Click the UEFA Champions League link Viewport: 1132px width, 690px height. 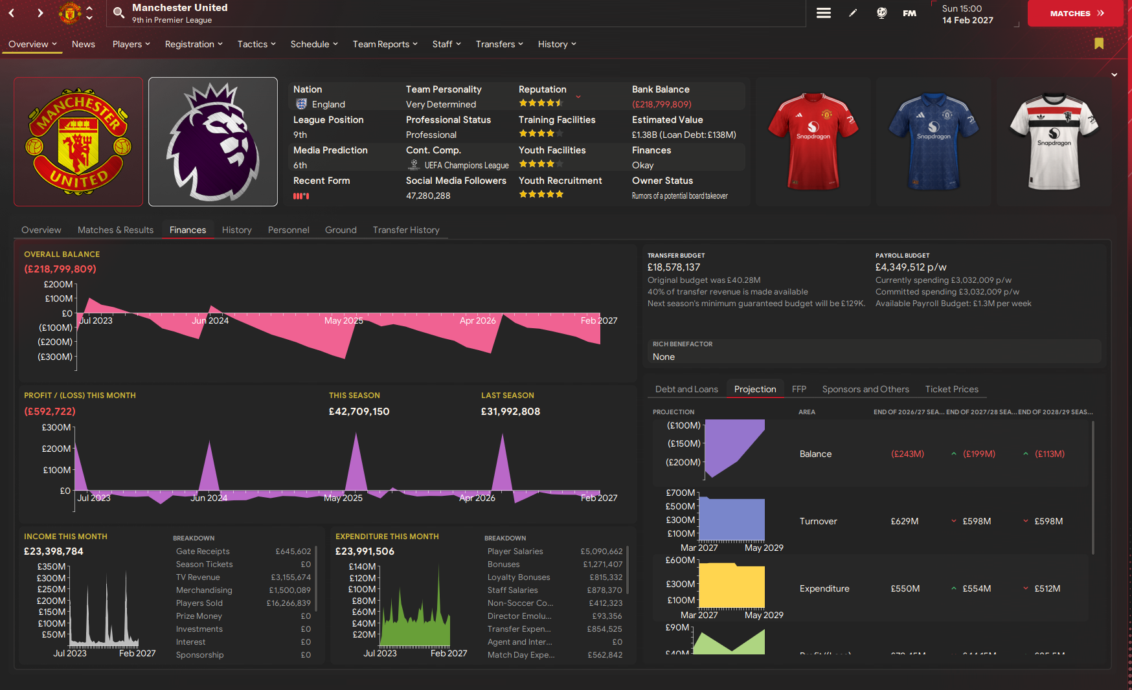(x=466, y=166)
